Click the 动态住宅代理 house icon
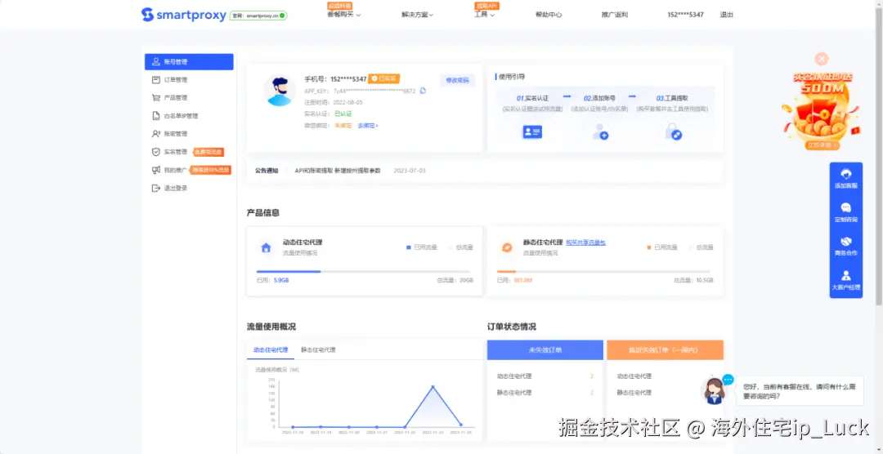The image size is (883, 454). [266, 247]
